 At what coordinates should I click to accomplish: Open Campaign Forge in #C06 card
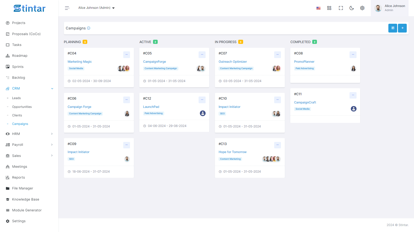click(x=79, y=107)
